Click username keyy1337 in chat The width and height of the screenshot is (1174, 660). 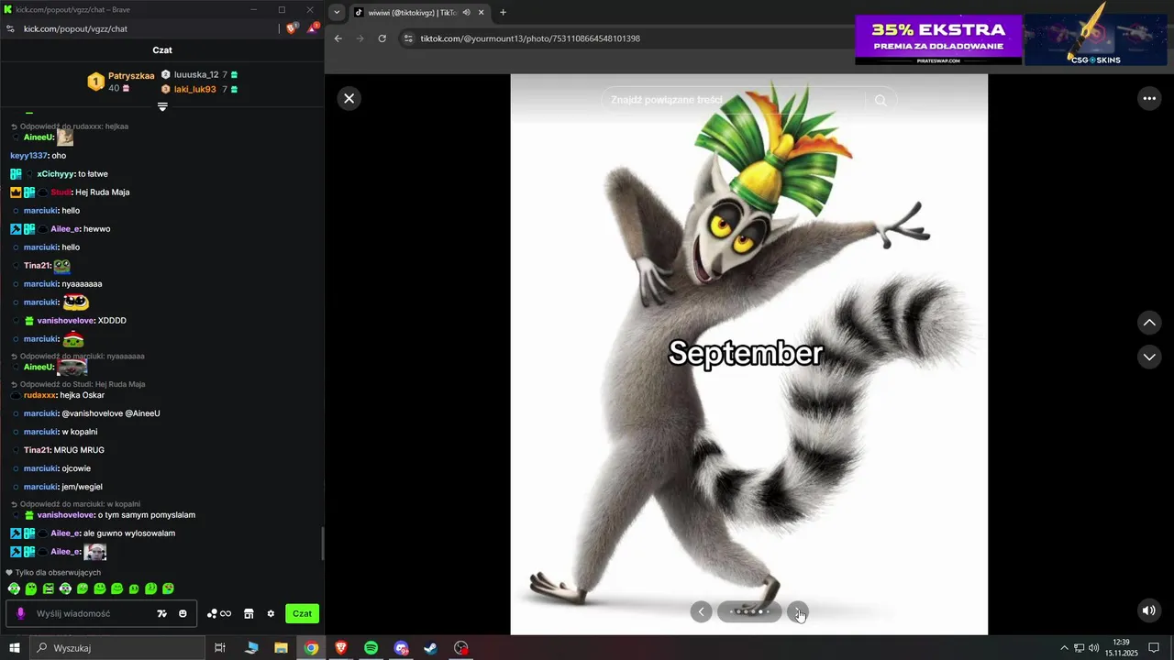[x=28, y=156]
